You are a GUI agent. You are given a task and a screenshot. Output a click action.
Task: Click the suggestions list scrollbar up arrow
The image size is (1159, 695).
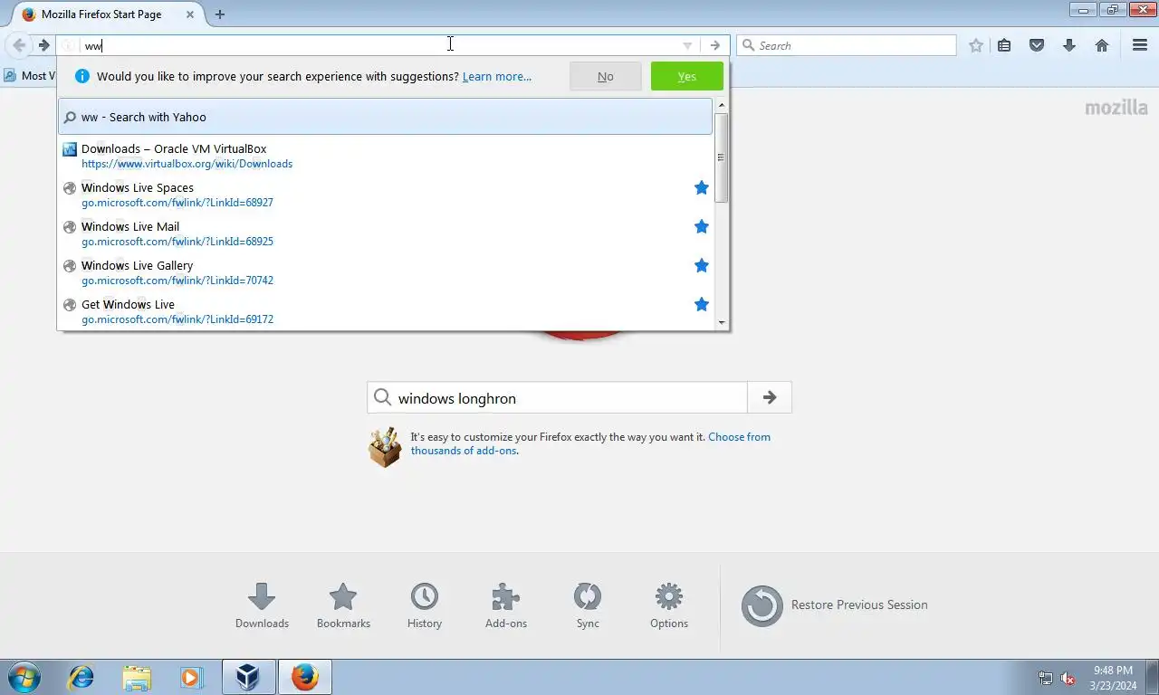722,105
